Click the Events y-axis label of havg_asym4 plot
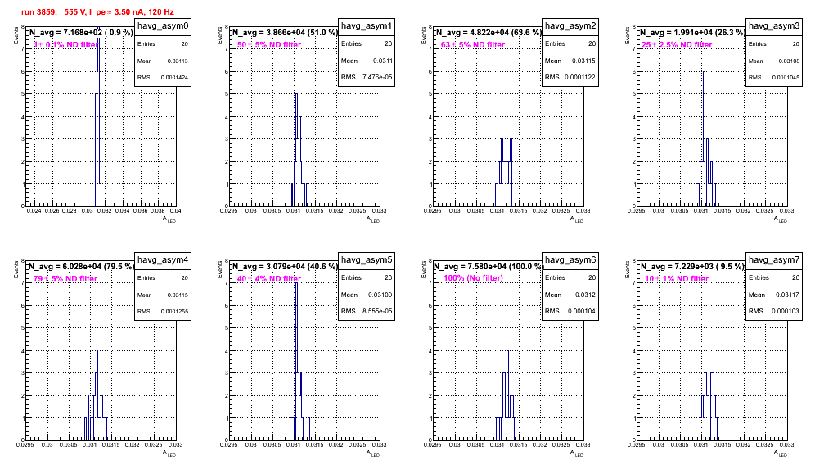This screenshot has width=815, height=468. (16, 270)
